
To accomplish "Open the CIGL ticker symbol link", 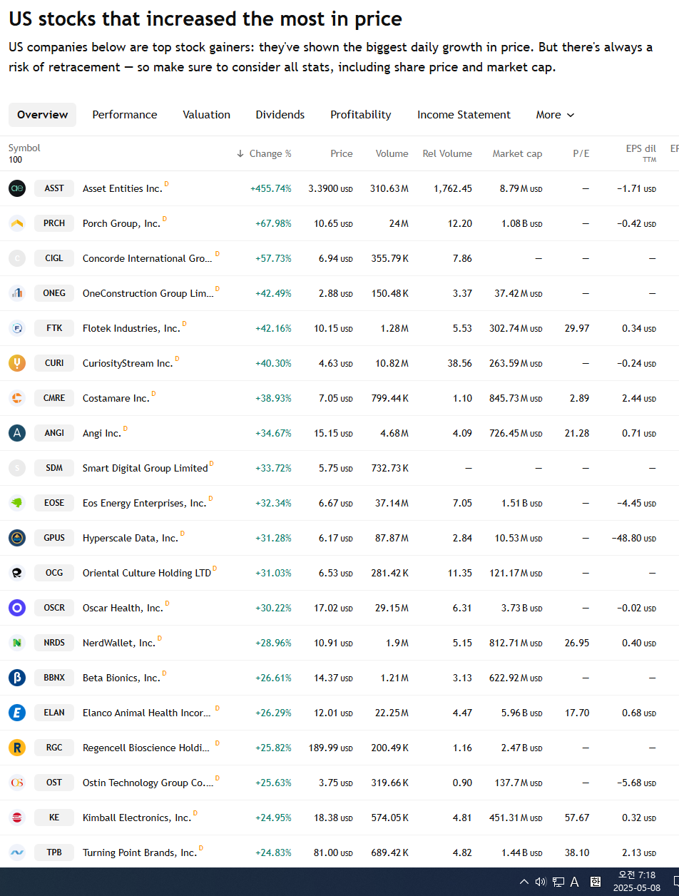I will (x=54, y=258).
